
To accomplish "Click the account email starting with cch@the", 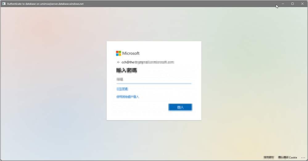I will (148, 62).
